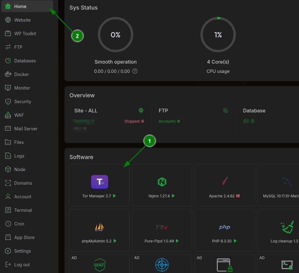
Task: Open the Tor Manager purple icon
Action: pyautogui.click(x=99, y=182)
